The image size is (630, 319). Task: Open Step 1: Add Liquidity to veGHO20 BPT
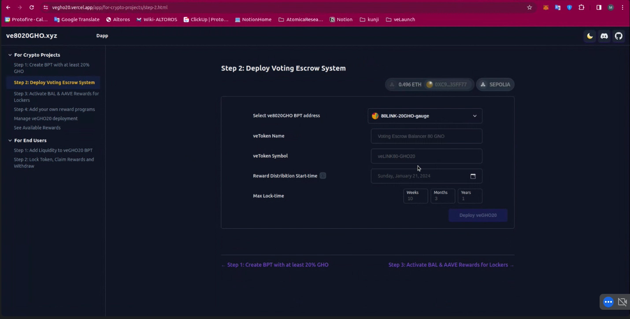pos(53,150)
